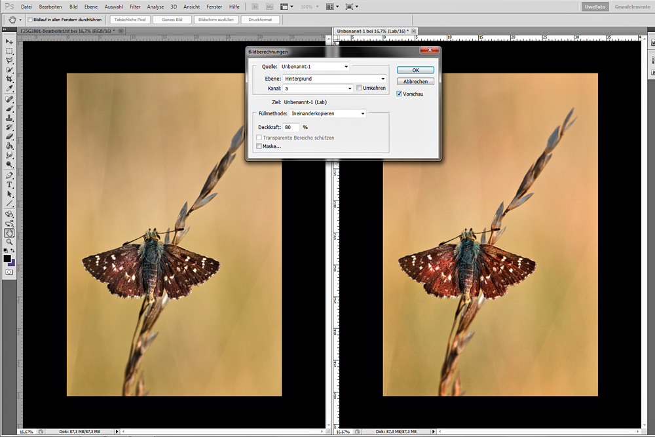
Task: Click the Deckkraft opacity input field
Action: (291, 127)
